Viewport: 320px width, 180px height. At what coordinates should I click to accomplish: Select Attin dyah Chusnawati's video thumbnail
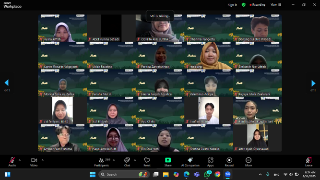coord(257,138)
